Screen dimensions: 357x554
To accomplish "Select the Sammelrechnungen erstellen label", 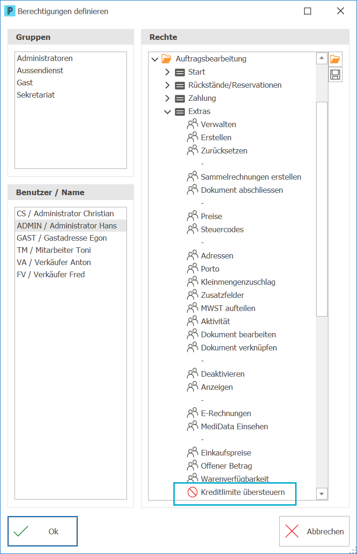I will [251, 177].
